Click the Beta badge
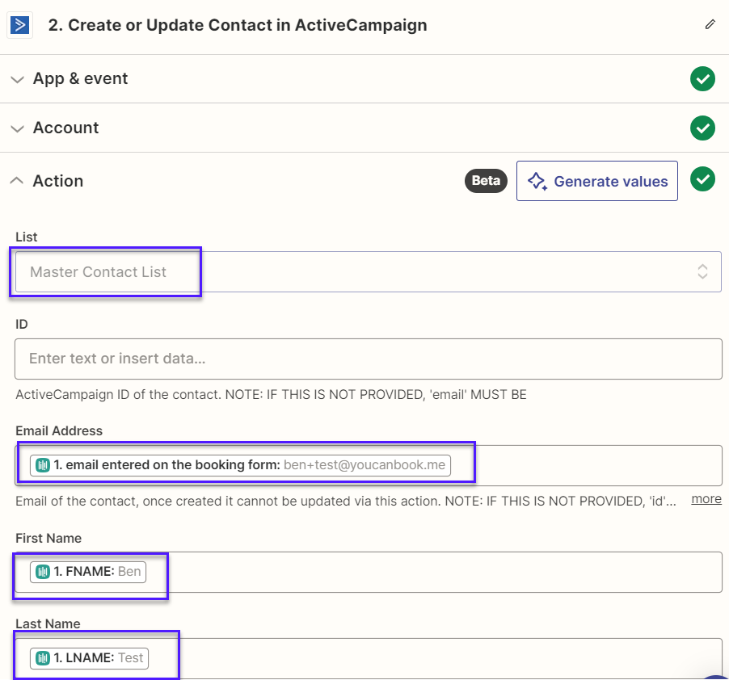The height and width of the screenshot is (680, 729). (x=486, y=181)
